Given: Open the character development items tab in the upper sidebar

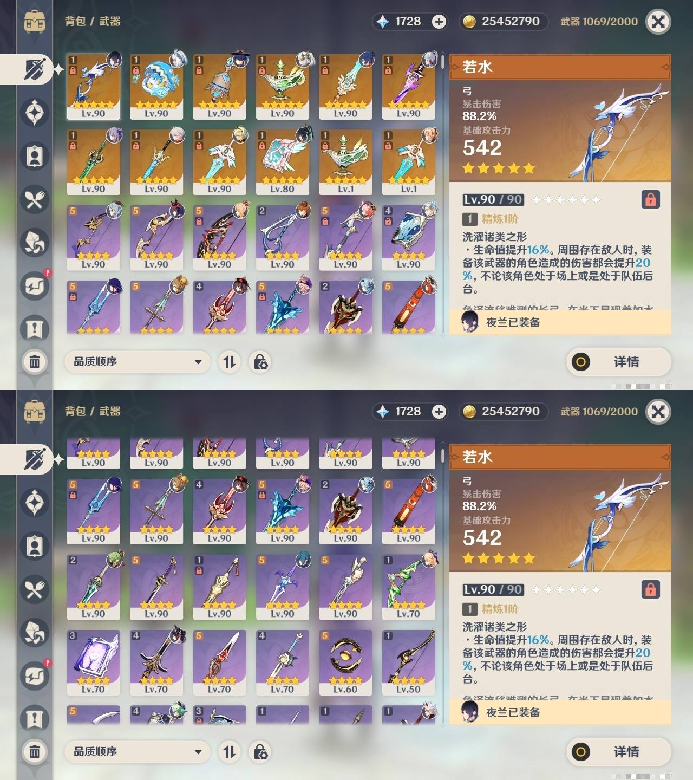Looking at the screenshot, I should point(35,156).
